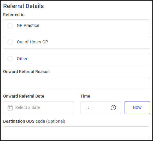Click the Out of Hours GP label text

click(x=32, y=42)
